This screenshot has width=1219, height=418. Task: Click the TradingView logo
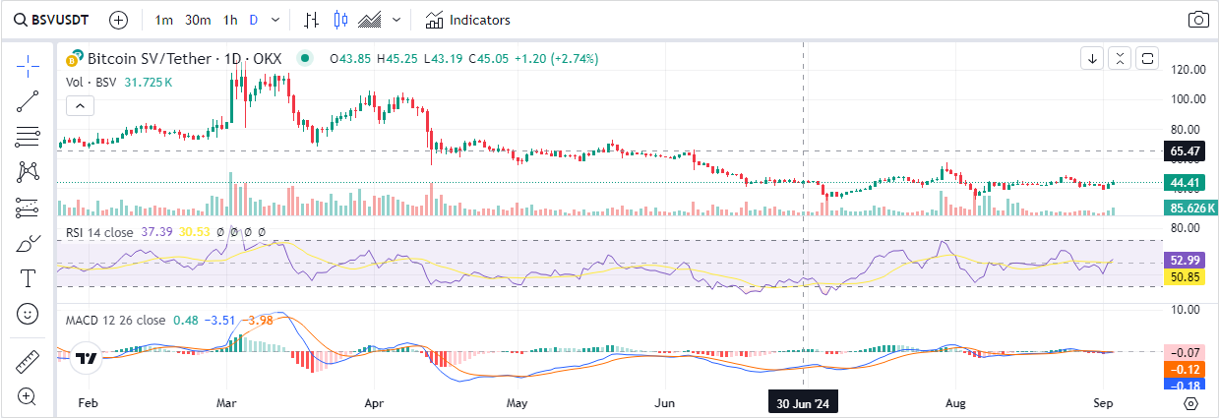pyautogui.click(x=87, y=359)
